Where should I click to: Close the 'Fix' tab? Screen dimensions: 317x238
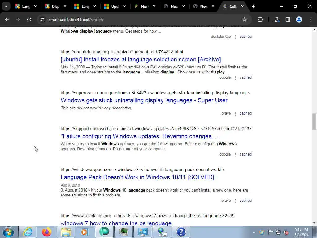154,6
